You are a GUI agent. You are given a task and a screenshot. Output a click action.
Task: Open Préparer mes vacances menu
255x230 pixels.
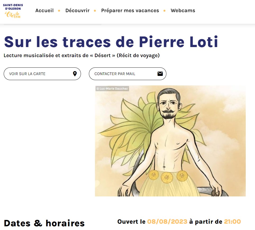pos(130,11)
